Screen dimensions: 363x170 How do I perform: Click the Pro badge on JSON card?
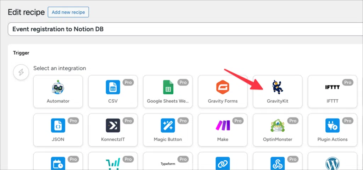click(x=73, y=121)
